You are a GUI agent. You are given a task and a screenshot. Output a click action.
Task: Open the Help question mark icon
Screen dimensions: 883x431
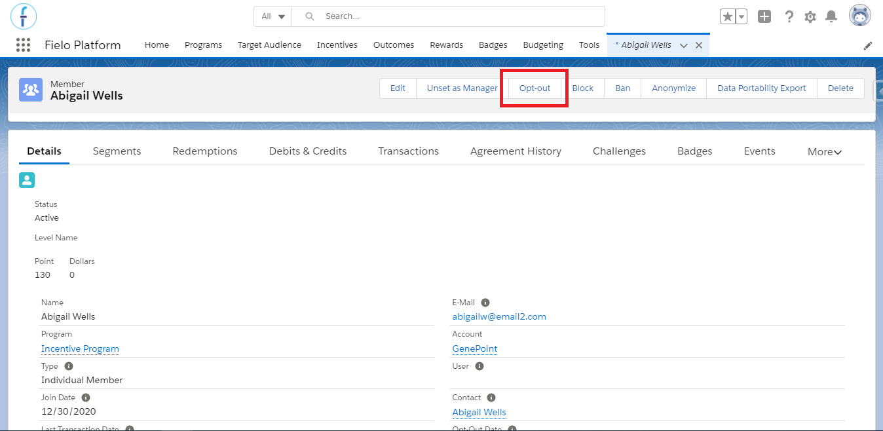tap(789, 16)
